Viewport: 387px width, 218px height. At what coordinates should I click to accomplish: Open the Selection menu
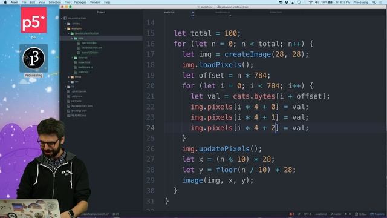pyautogui.click(x=54, y=2)
